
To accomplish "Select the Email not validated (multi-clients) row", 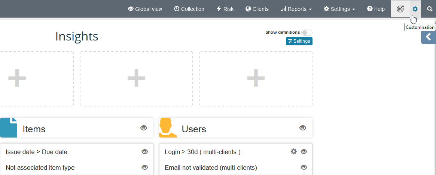I will tap(211, 168).
